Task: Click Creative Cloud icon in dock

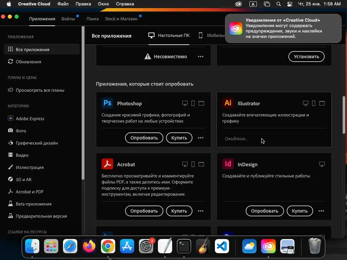Action: click(x=268, y=246)
